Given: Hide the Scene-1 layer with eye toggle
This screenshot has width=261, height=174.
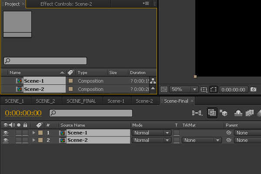Looking at the screenshot, I should point(6,133).
